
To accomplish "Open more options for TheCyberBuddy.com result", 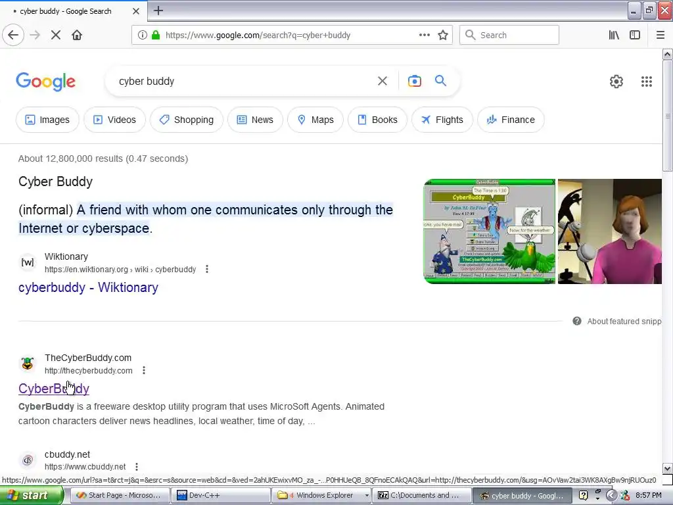I will [x=144, y=370].
